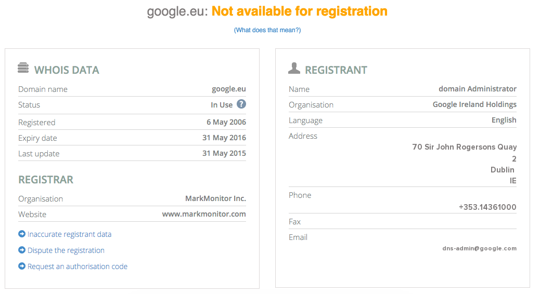The width and height of the screenshot is (540, 294).
Task: Click the Not available for registration headline
Action: coord(299,11)
